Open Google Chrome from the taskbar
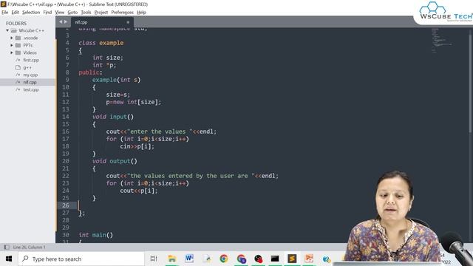 pyautogui.click(x=224, y=259)
